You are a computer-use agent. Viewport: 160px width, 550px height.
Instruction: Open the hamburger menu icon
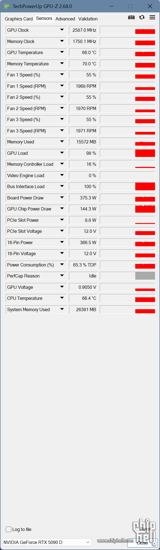152,17
